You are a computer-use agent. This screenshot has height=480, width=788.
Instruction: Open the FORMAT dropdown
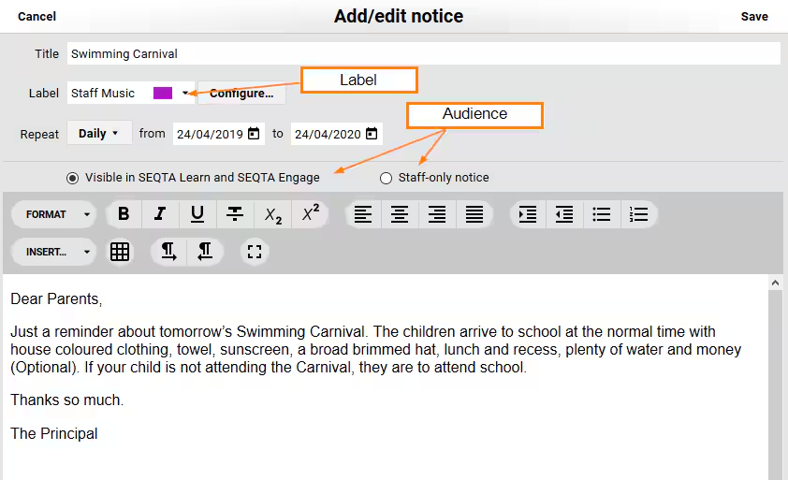[53, 214]
